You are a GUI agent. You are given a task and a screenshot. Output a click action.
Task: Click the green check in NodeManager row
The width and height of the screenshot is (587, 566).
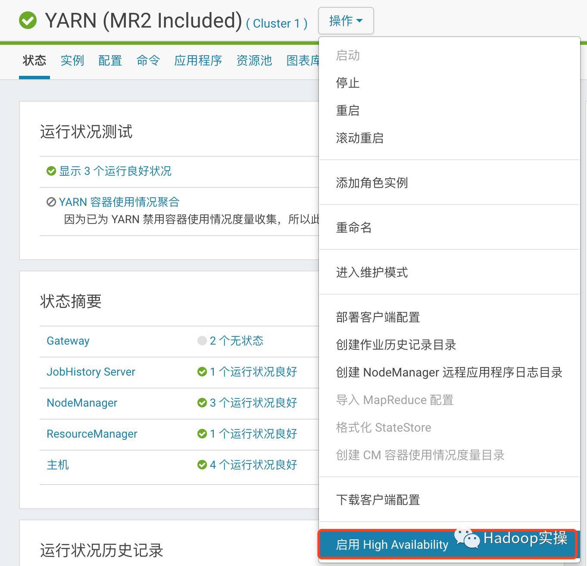(x=202, y=403)
